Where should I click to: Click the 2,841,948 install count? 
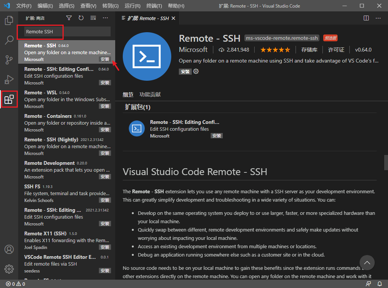tap(234, 50)
